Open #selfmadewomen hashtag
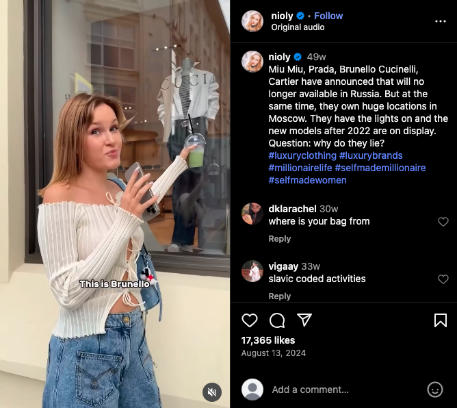The height and width of the screenshot is (408, 457). point(307,180)
